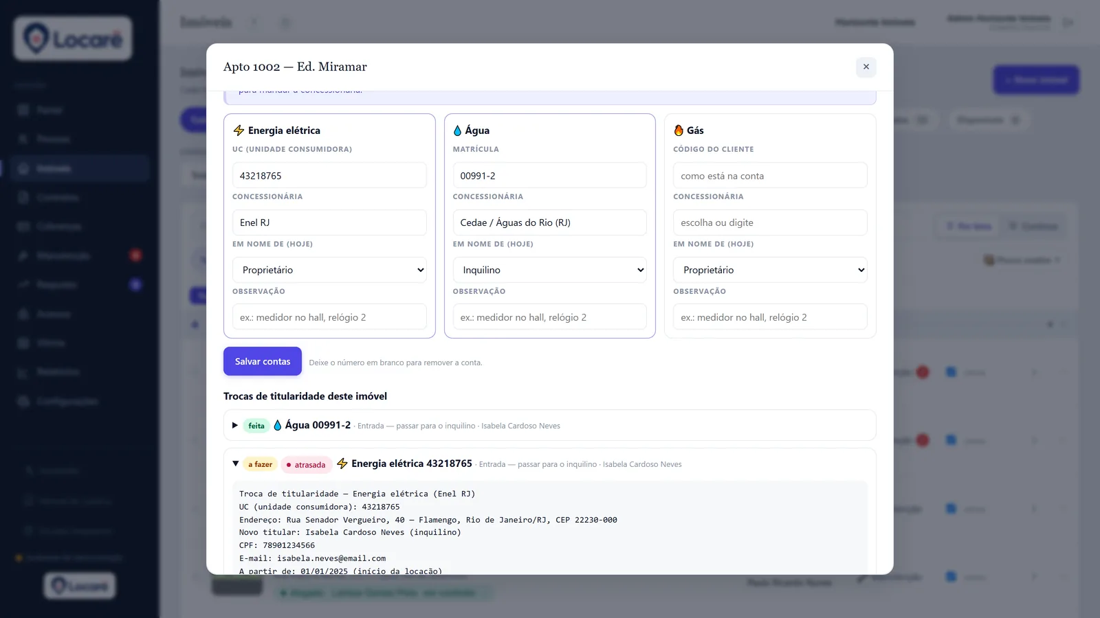
Task: Click Energia elétrica observação field
Action: 329,317
